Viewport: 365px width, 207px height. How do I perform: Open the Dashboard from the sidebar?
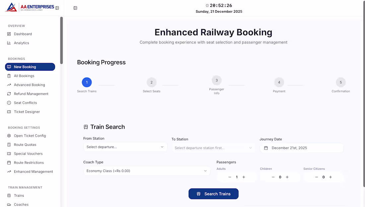tap(23, 34)
